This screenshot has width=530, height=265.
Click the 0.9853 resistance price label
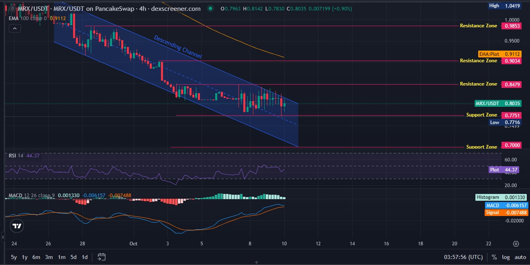click(512, 26)
